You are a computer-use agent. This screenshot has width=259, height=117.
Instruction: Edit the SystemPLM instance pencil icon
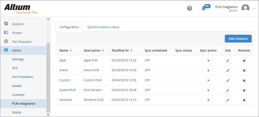pos(228,90)
